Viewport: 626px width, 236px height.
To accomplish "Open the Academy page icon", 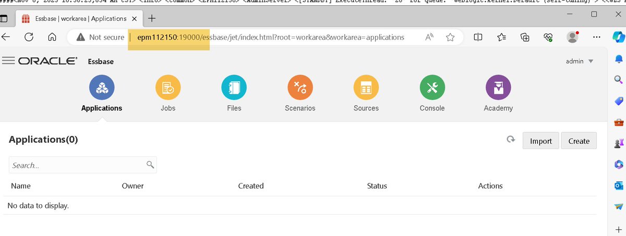I will (498, 88).
